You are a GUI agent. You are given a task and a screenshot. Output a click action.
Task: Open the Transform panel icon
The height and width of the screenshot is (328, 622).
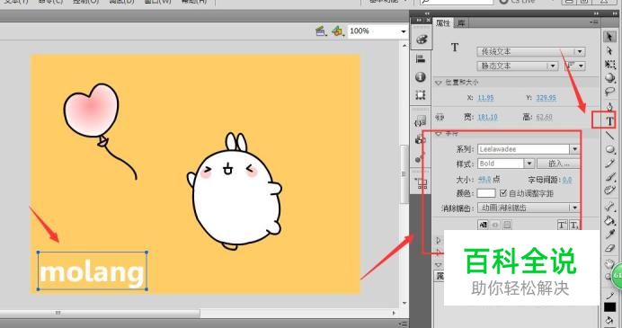tap(421, 95)
